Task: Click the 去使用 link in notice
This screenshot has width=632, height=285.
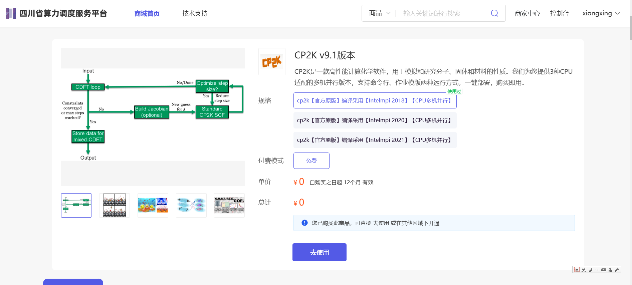Action: (381, 223)
